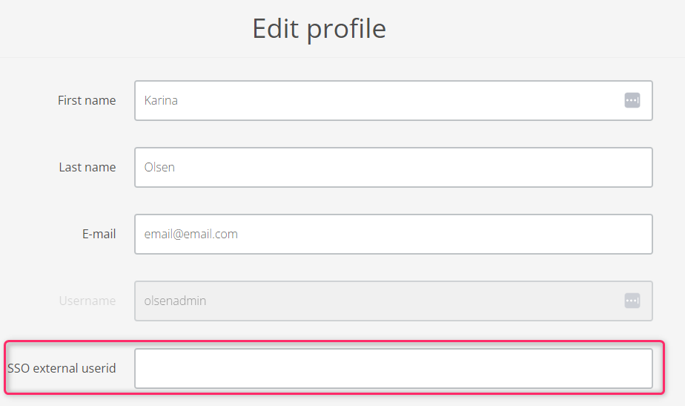Click the pink highlight border around SSO row
The height and width of the screenshot is (406, 685).
(334, 341)
